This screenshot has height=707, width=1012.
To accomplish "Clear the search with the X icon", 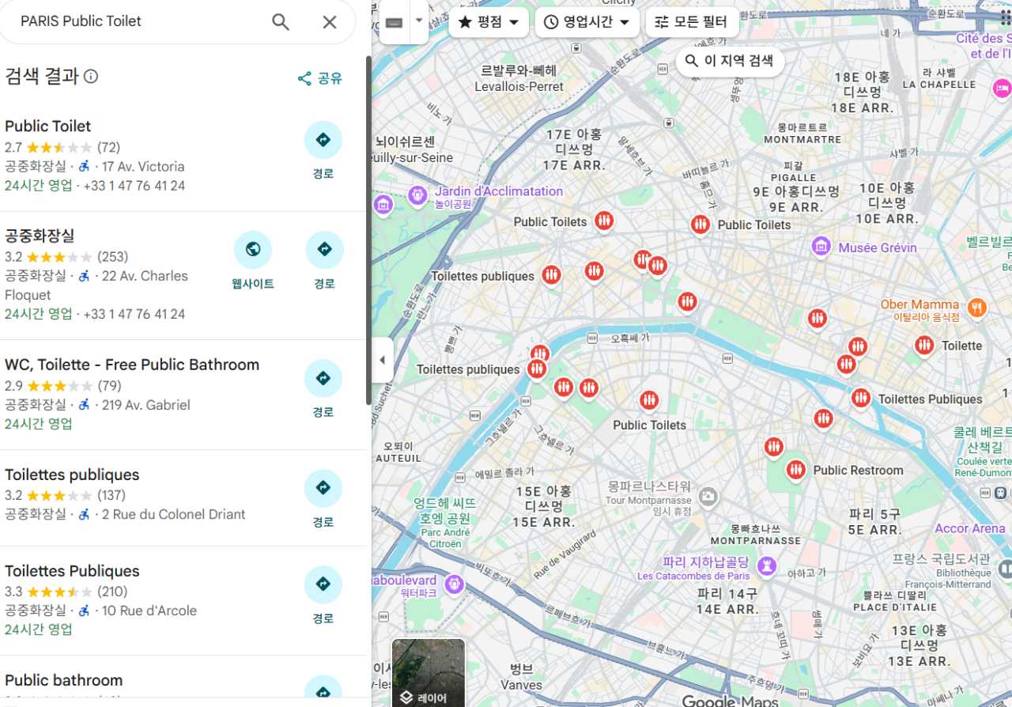I will [330, 21].
